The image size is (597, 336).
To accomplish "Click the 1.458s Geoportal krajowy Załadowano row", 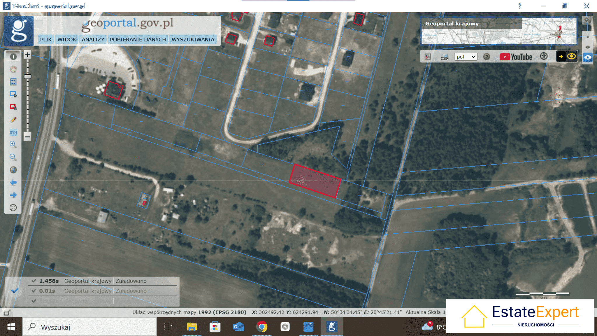I will pyautogui.click(x=103, y=281).
